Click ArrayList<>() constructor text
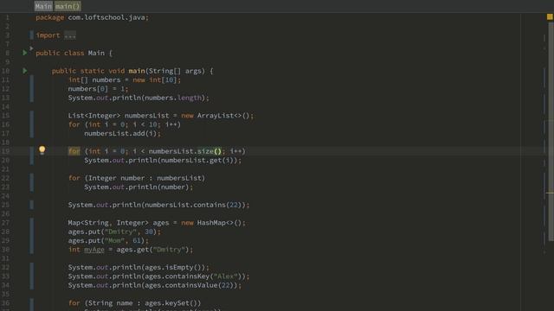This screenshot has width=554, height=311. [223, 116]
